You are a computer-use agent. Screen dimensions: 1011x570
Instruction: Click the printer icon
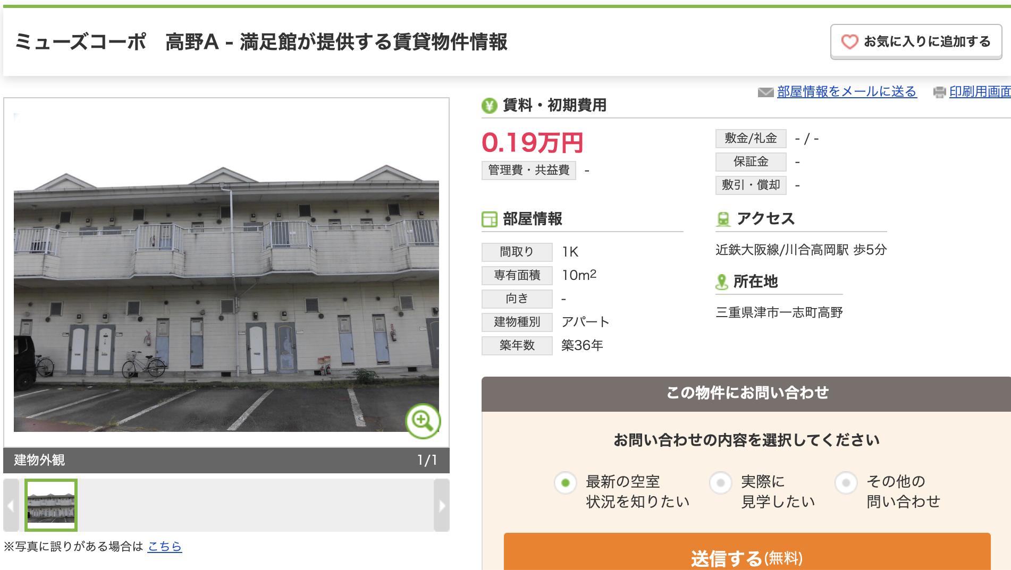tap(939, 92)
